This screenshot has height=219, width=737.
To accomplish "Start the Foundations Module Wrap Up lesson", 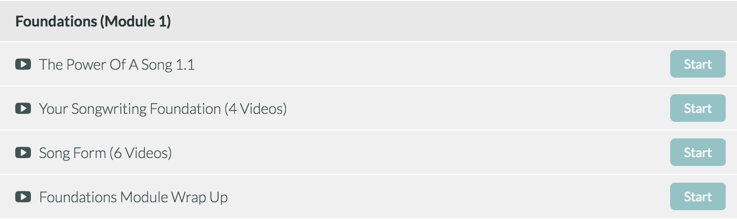I will 698,196.
